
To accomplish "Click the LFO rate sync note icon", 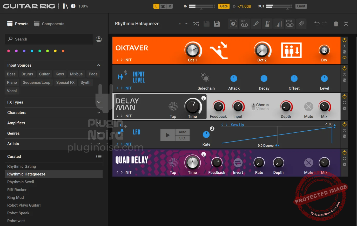I will click(212, 129).
